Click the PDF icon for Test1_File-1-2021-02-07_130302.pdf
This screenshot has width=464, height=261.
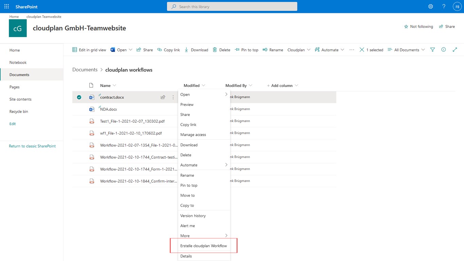92,121
